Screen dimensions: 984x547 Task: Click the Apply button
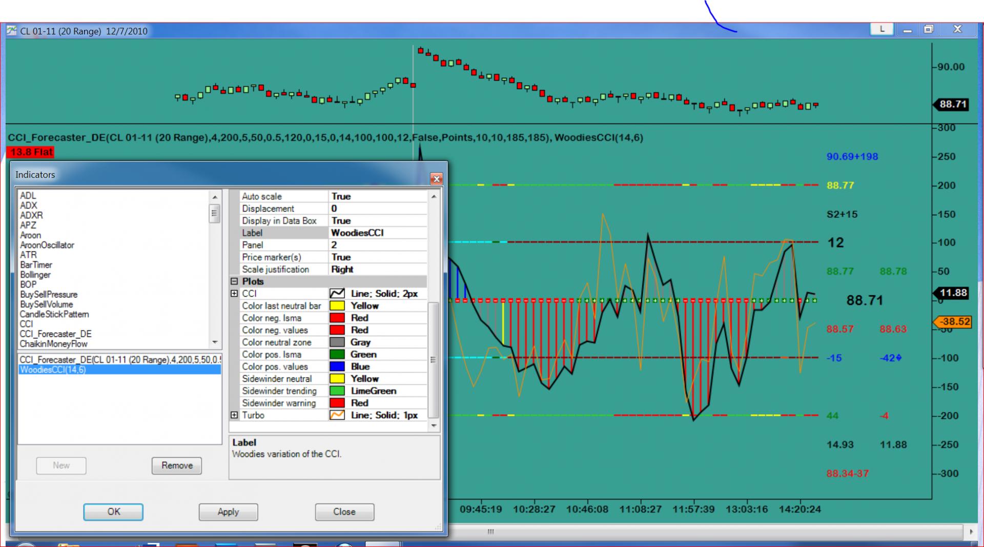(228, 512)
